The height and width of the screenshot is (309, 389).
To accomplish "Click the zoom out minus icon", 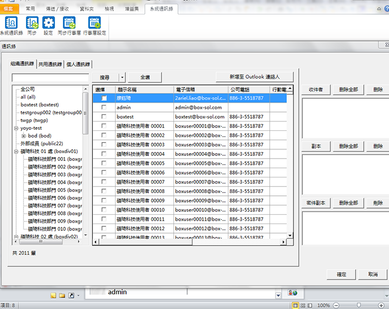I will 336,306.
